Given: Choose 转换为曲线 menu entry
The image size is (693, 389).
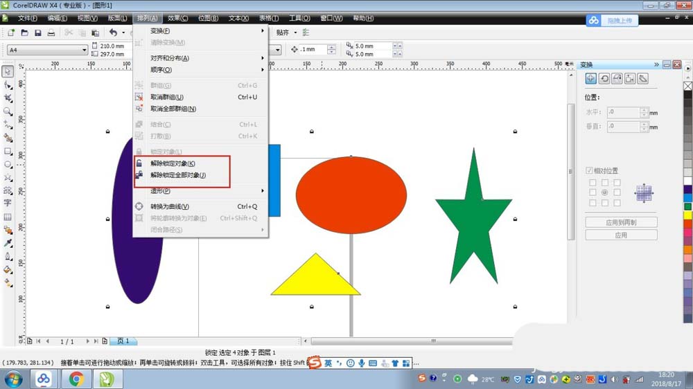Looking at the screenshot, I should pos(200,206).
